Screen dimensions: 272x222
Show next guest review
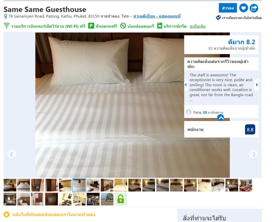(256, 85)
